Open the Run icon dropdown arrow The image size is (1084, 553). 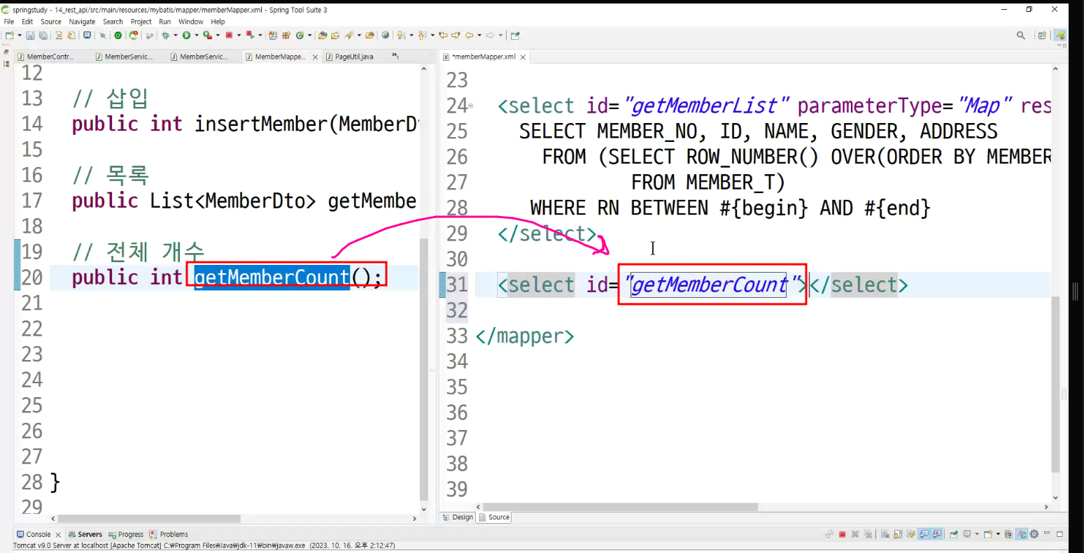tap(197, 35)
